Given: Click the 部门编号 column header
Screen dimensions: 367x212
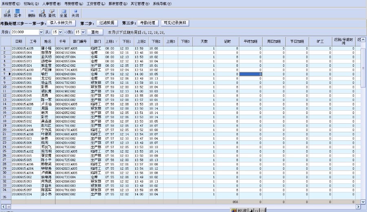Looking at the screenshot, I should click(80, 42).
